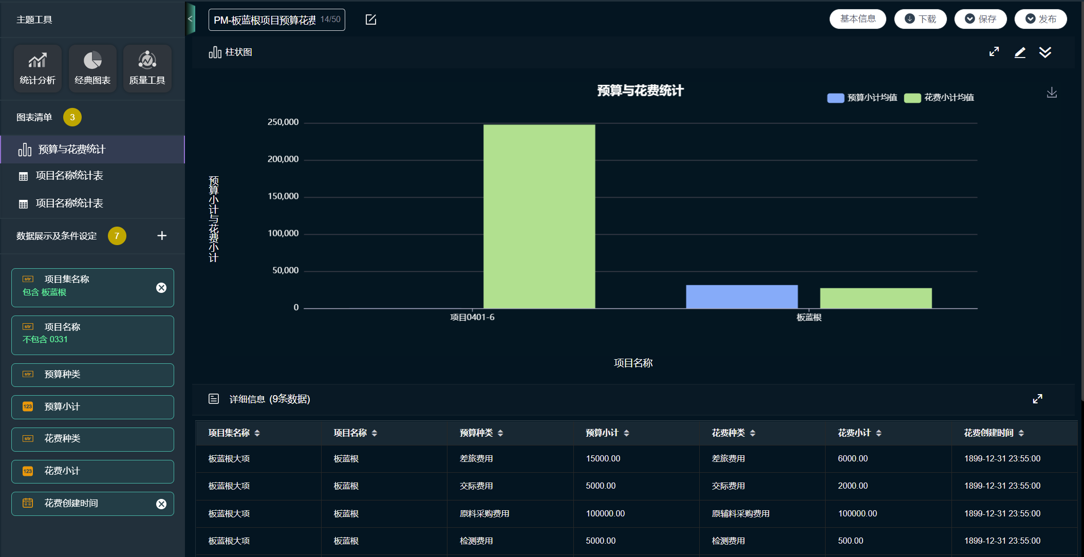The width and height of the screenshot is (1084, 557).
Task: Click the pencil edit icon in the chart header
Action: (1020, 52)
